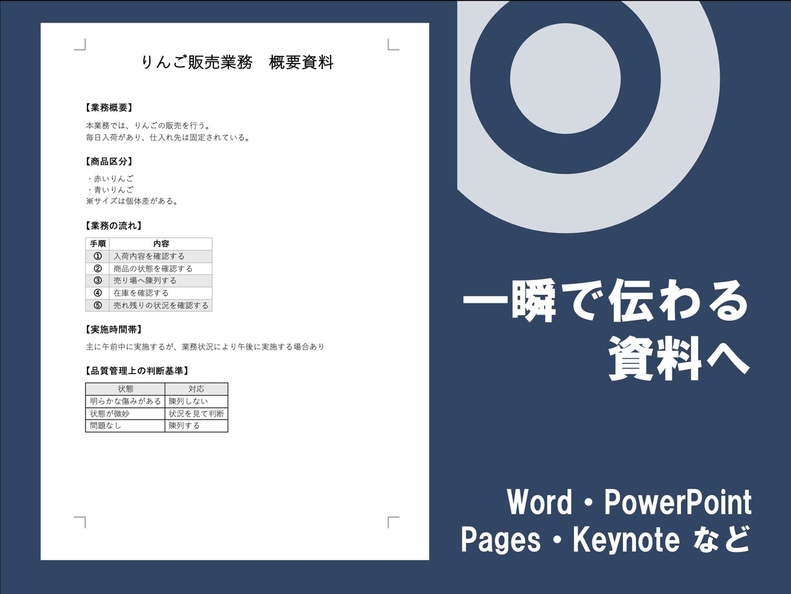Click the document title りんご販売業務 概要資料
The height and width of the screenshot is (594, 791).
(237, 62)
